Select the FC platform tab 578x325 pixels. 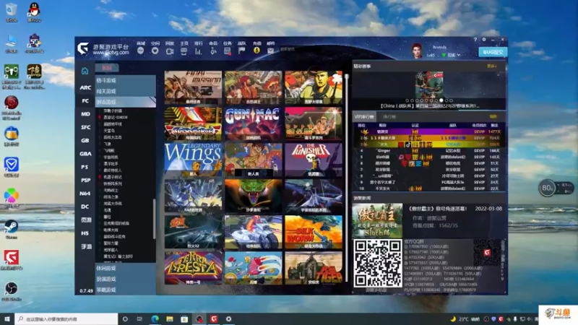click(x=85, y=100)
